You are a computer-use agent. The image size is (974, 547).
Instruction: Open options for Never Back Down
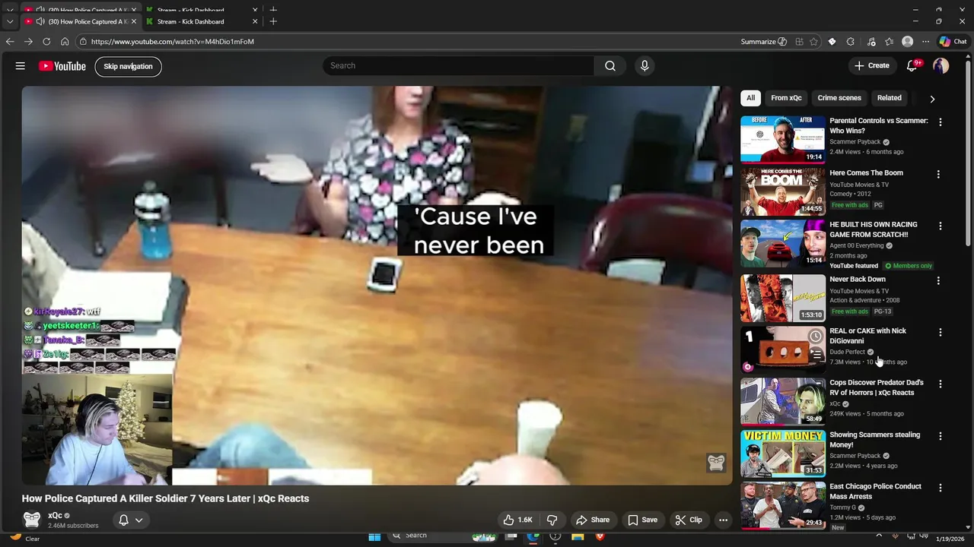tap(938, 280)
